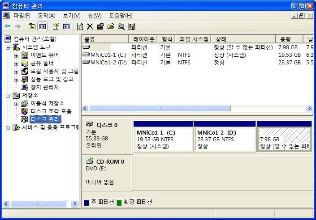Sort by the 상태 column header

click(x=243, y=39)
